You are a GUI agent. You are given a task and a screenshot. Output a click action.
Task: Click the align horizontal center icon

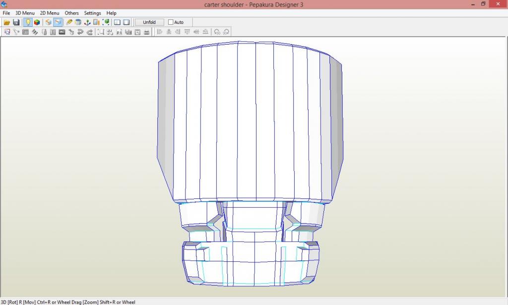(x=169, y=32)
